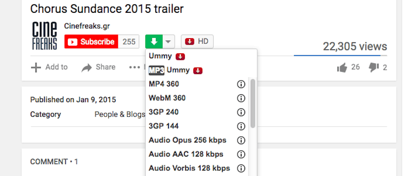
Task: Show info for Audio Vorbis 128 kbps
Action: (x=241, y=168)
